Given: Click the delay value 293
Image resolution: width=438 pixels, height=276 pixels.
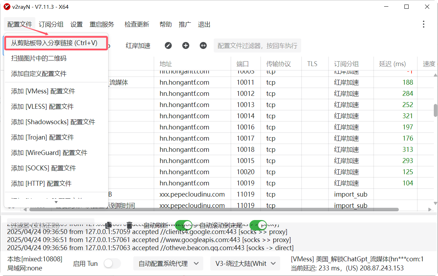Looking at the screenshot, I should tap(408, 161).
